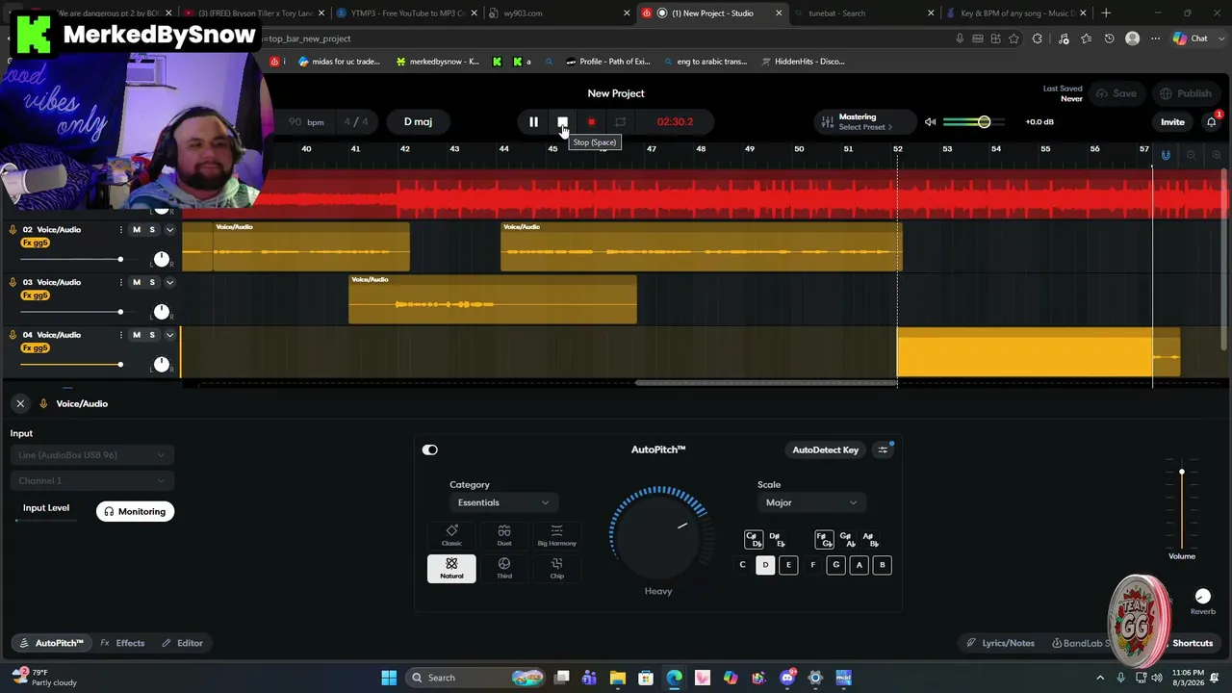Click the microphone icon of track 02
Screen dimensions: 1232x693
(x=13, y=230)
